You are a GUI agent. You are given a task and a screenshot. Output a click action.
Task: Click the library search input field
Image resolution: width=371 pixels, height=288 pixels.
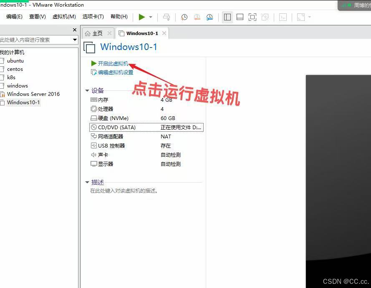tap(35, 40)
